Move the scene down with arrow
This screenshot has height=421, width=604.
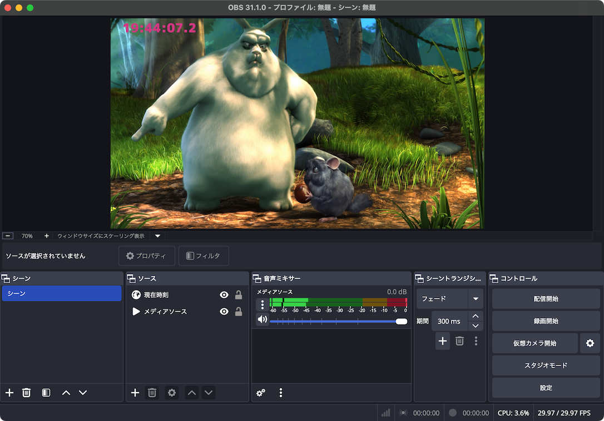click(83, 393)
